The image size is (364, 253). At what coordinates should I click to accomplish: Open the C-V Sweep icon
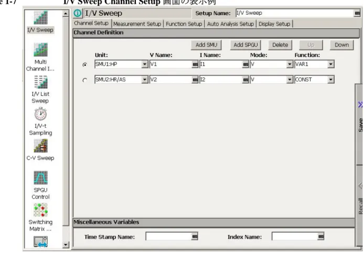click(40, 146)
